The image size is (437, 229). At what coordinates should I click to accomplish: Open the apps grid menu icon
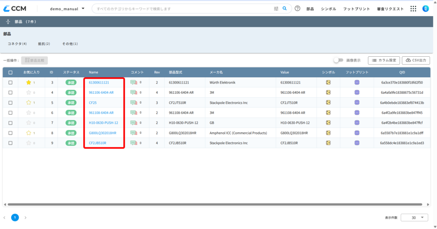(x=413, y=9)
